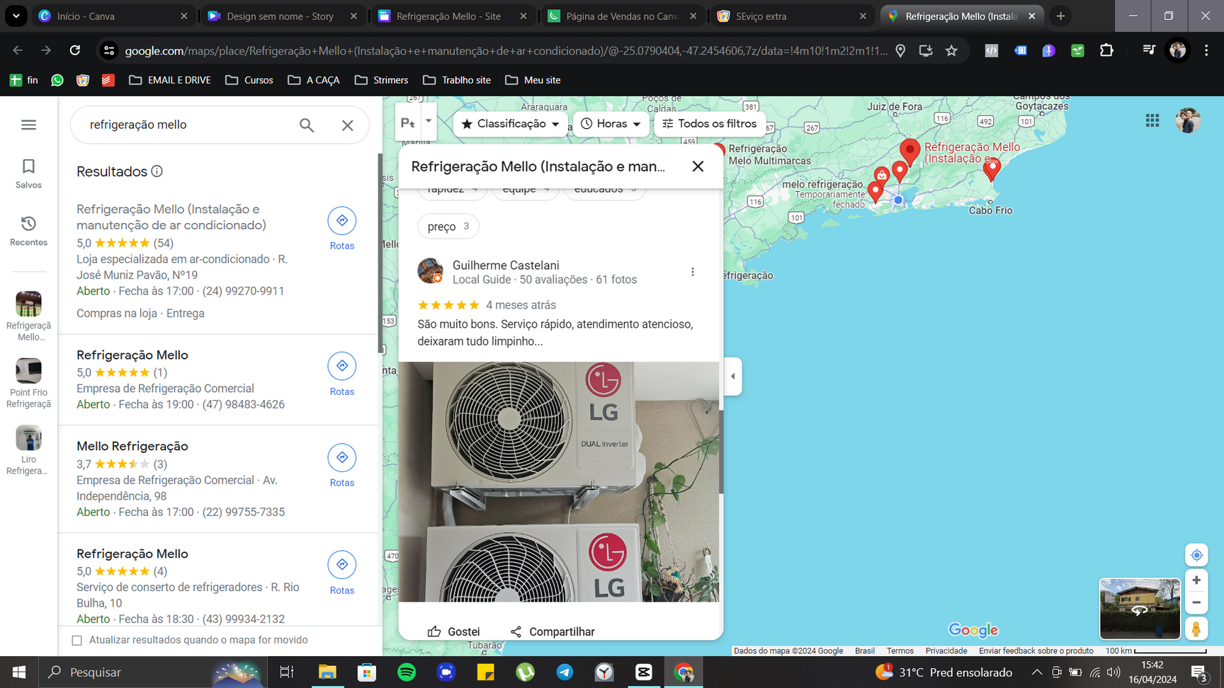Image resolution: width=1224 pixels, height=688 pixels.
Task: Open Windows Start menu
Action: 19,672
